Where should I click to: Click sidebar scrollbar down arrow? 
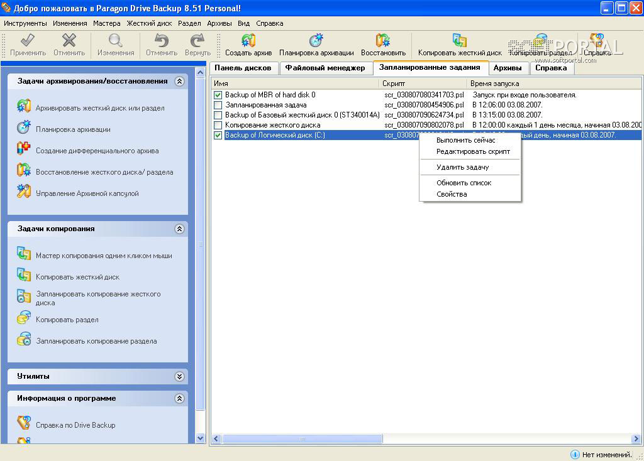point(200,438)
